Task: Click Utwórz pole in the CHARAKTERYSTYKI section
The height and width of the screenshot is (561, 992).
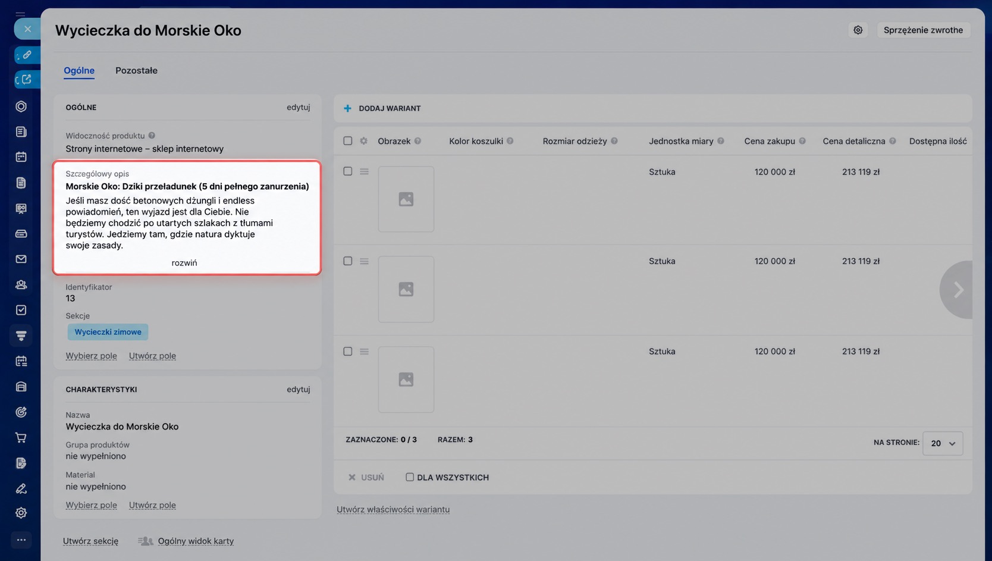Action: coord(152,505)
